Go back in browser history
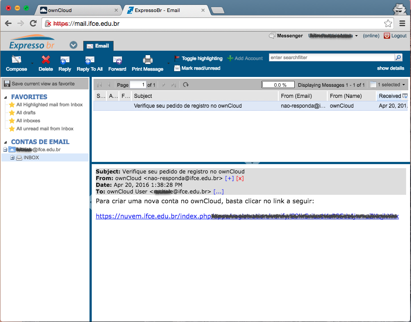411x322 pixels. click(x=8, y=24)
